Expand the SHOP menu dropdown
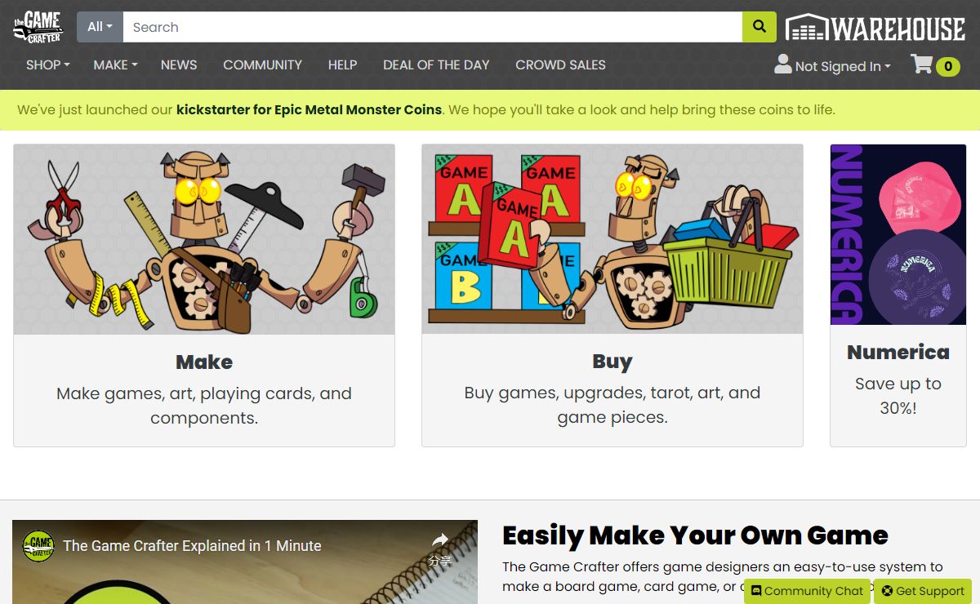 48,64
